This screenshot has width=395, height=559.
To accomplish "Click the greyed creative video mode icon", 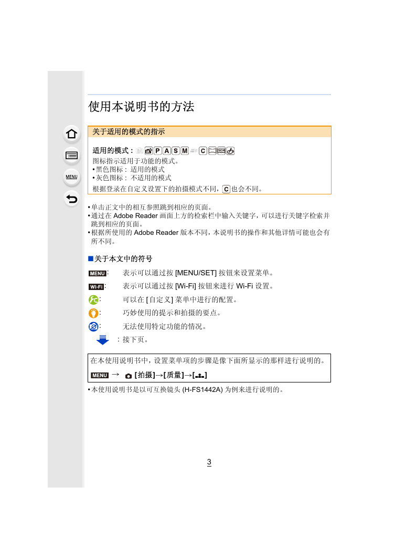I will 194,151.
